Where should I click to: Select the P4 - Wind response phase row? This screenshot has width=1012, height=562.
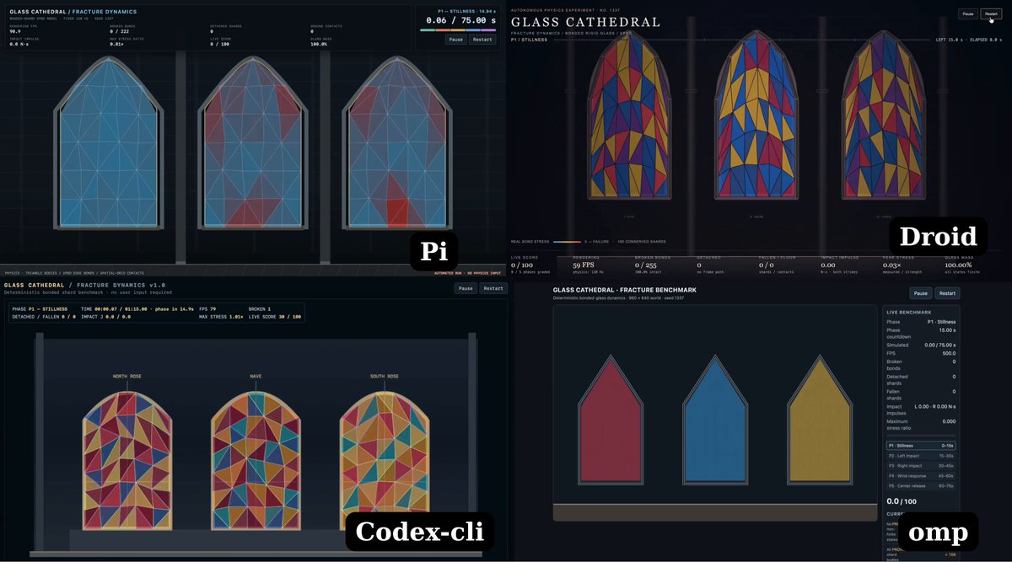(x=920, y=475)
